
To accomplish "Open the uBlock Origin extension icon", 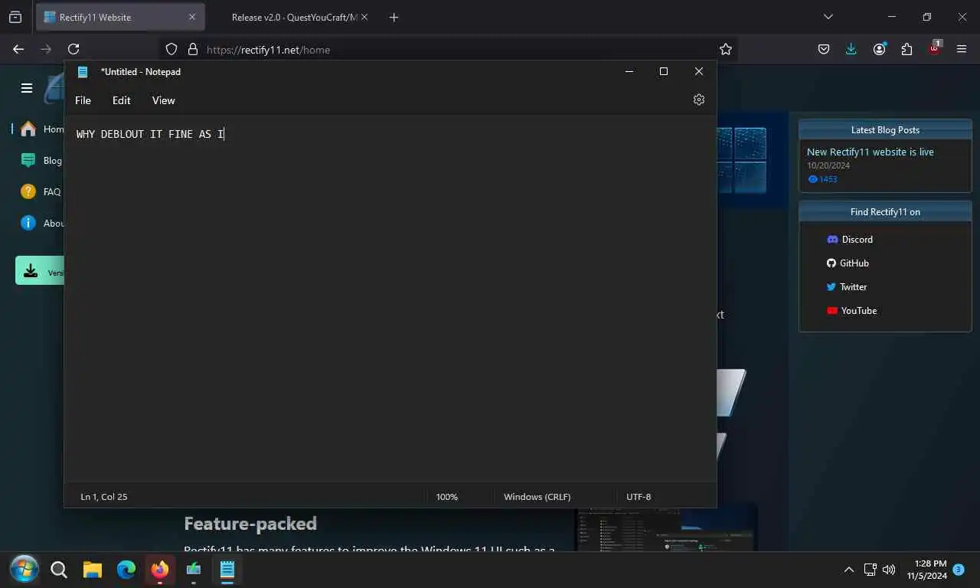I will [935, 47].
